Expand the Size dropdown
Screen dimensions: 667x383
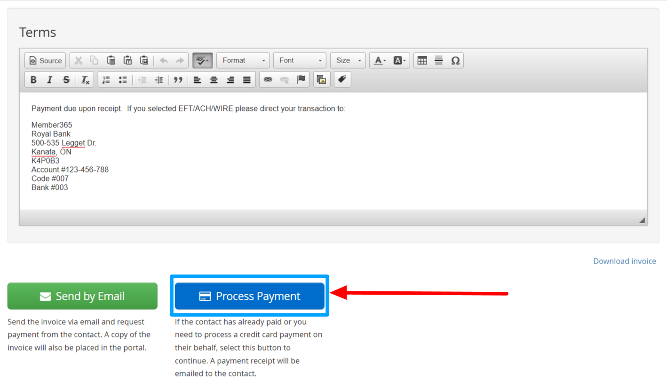pyautogui.click(x=348, y=61)
